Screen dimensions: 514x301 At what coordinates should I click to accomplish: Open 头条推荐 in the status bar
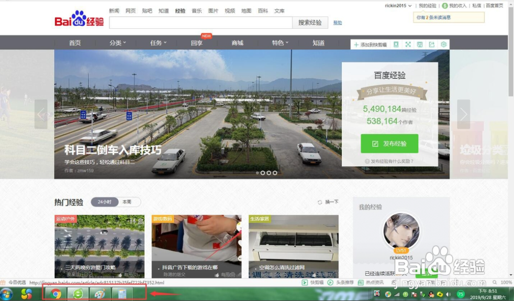click(341, 282)
